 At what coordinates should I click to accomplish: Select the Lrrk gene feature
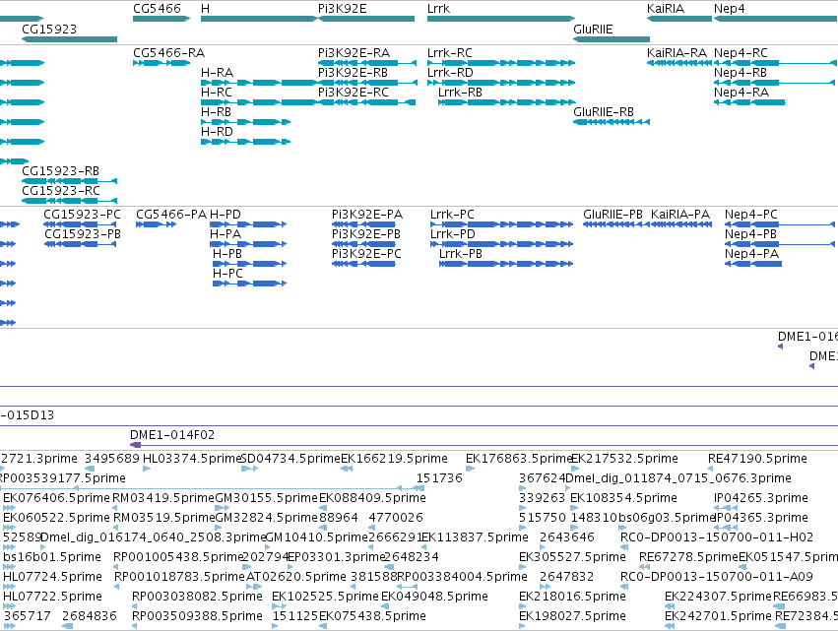click(501, 19)
